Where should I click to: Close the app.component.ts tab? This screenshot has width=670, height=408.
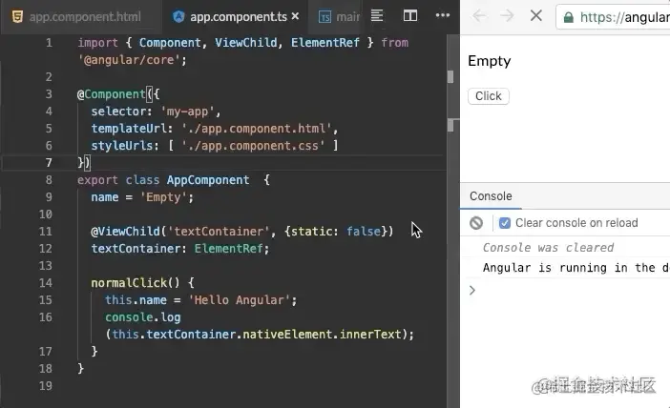click(295, 16)
